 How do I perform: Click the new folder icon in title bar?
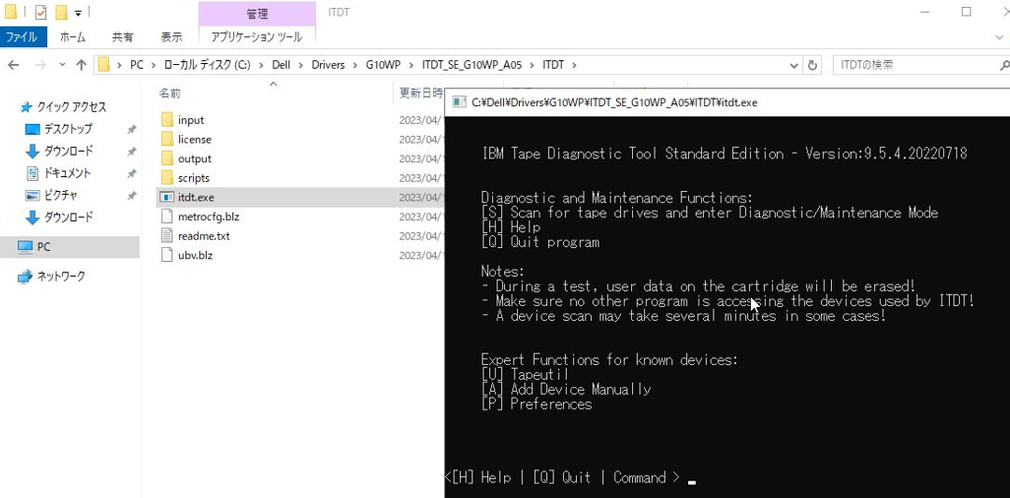(61, 12)
